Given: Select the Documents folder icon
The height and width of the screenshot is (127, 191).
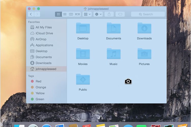Looking at the screenshot, I should click(x=114, y=28).
